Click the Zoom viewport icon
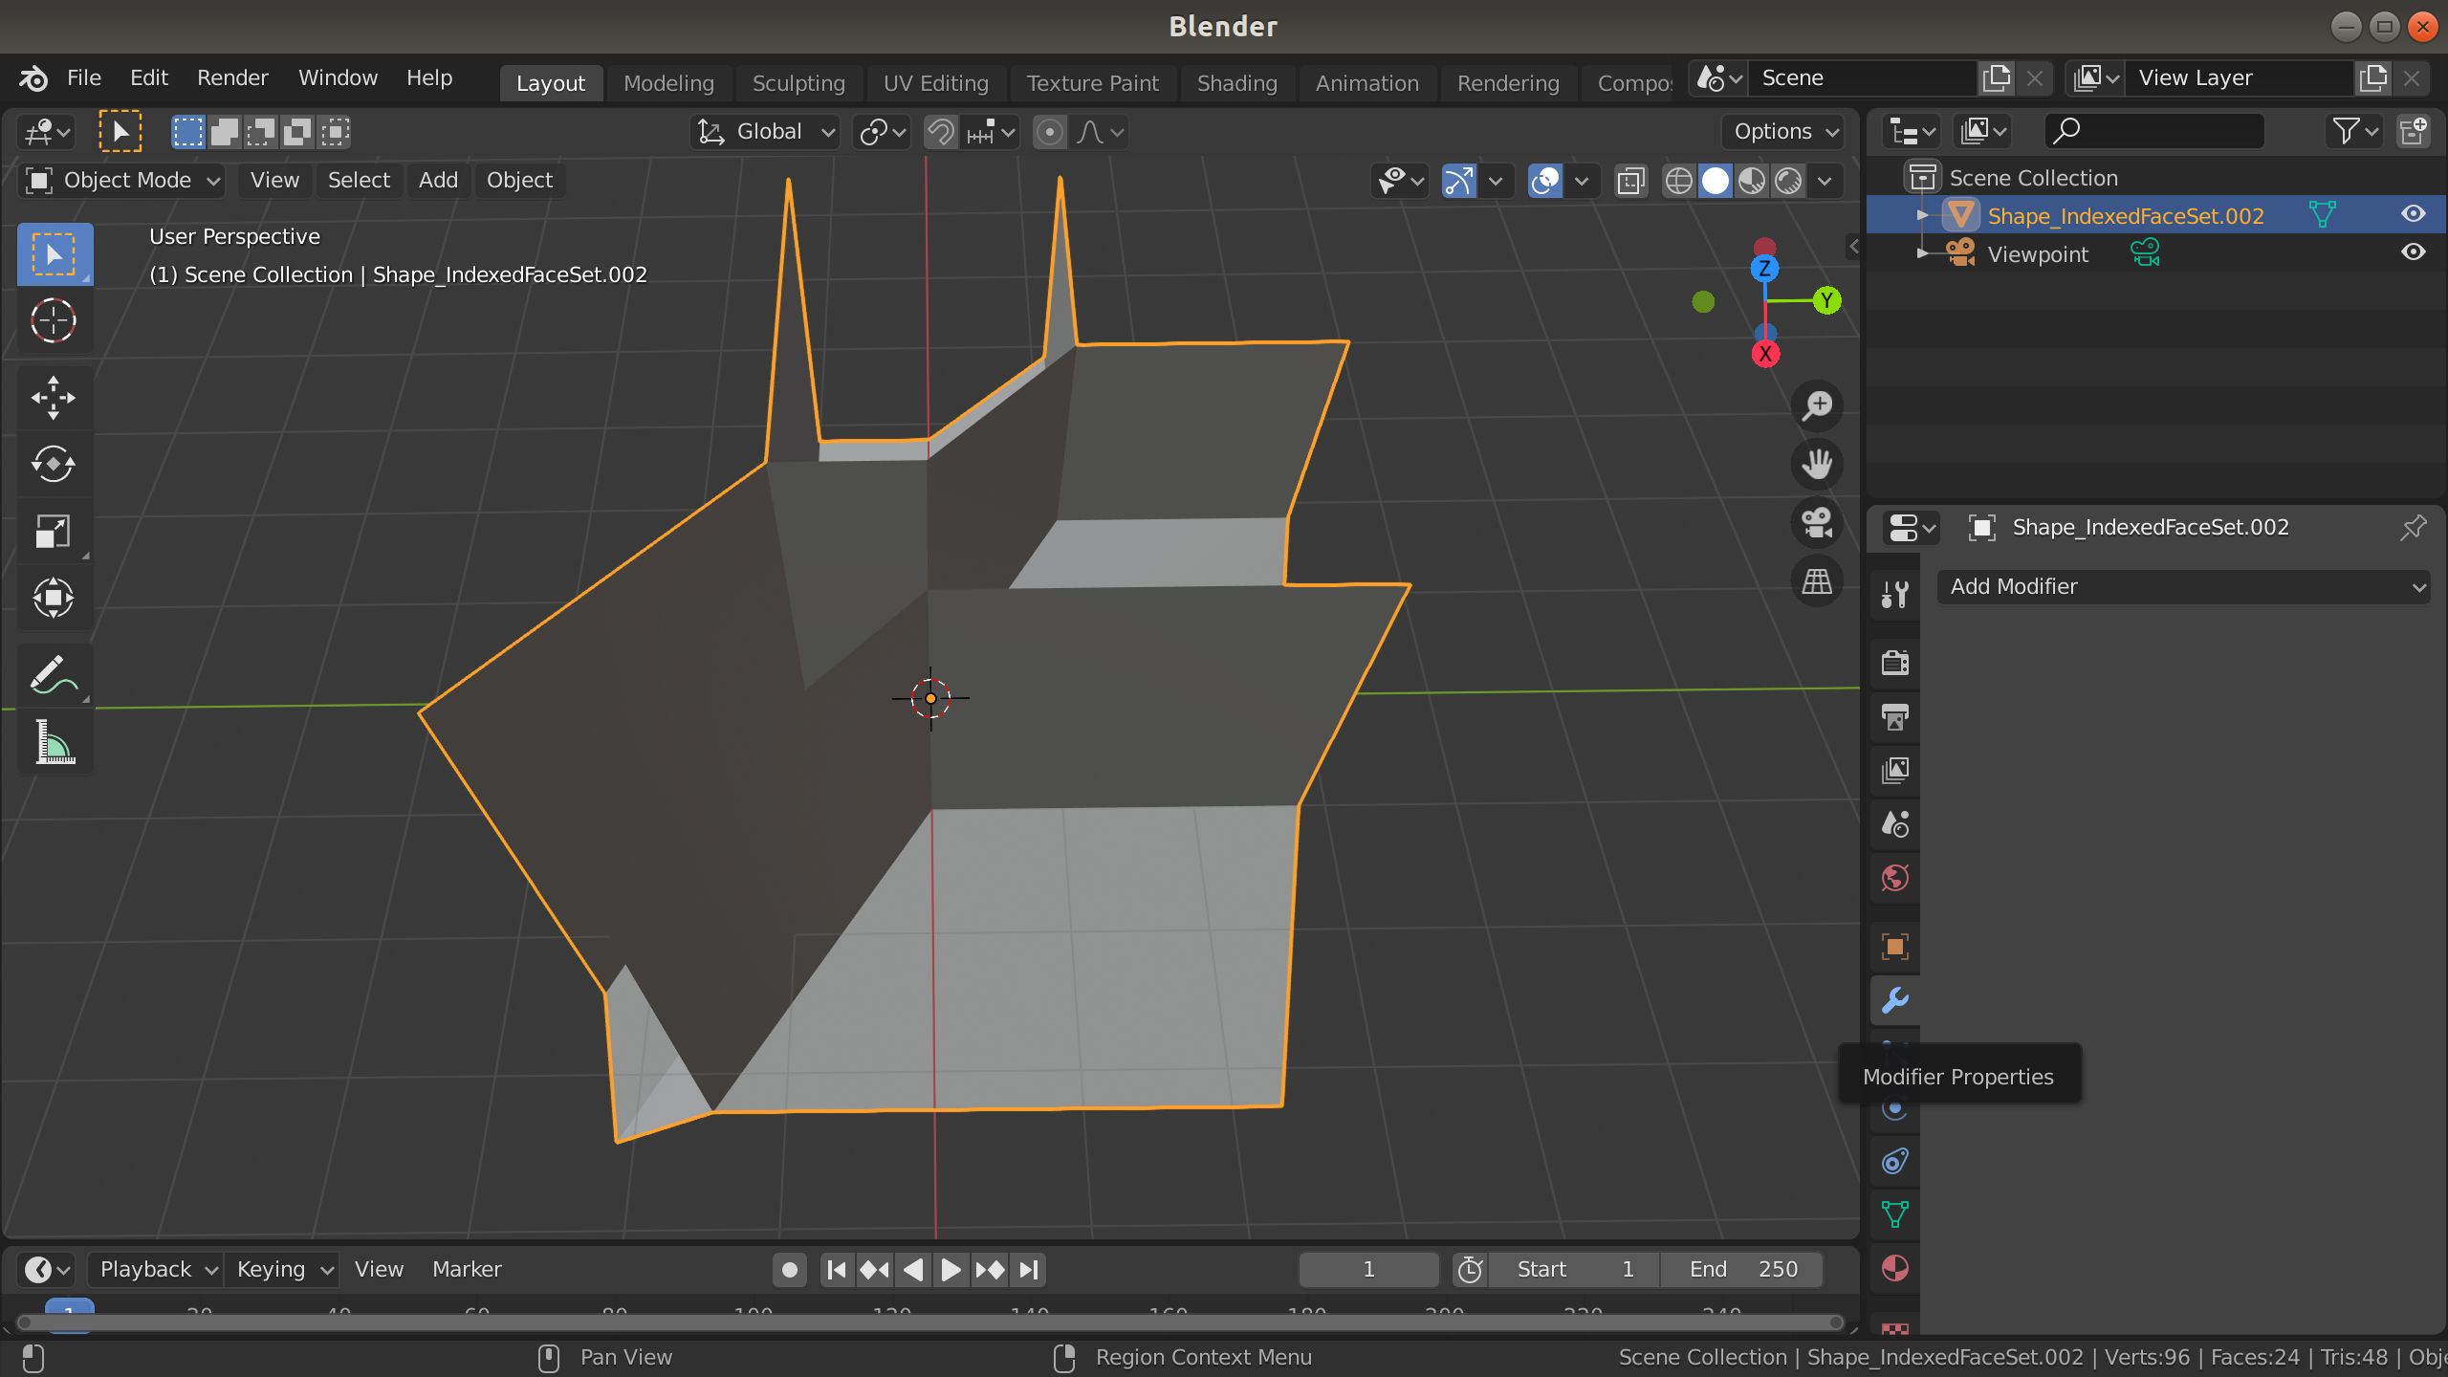The height and width of the screenshot is (1377, 2448). (x=1817, y=405)
